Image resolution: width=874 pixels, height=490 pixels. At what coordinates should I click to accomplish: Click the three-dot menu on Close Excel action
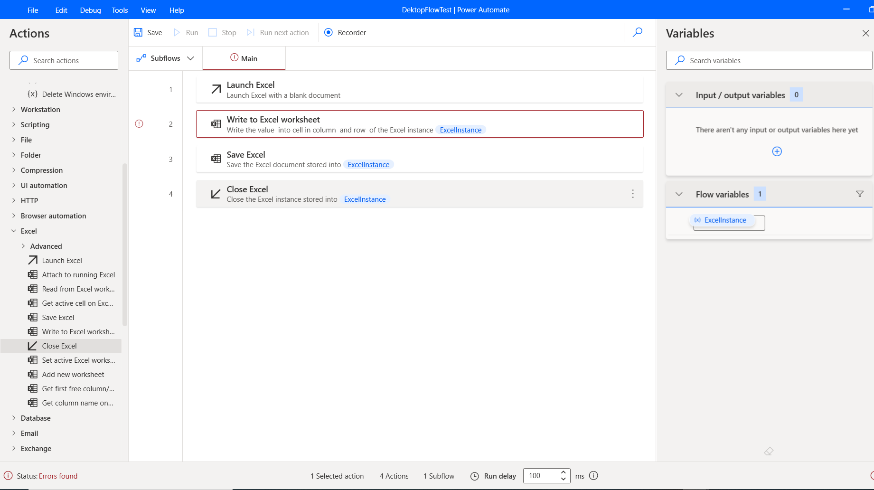(633, 194)
